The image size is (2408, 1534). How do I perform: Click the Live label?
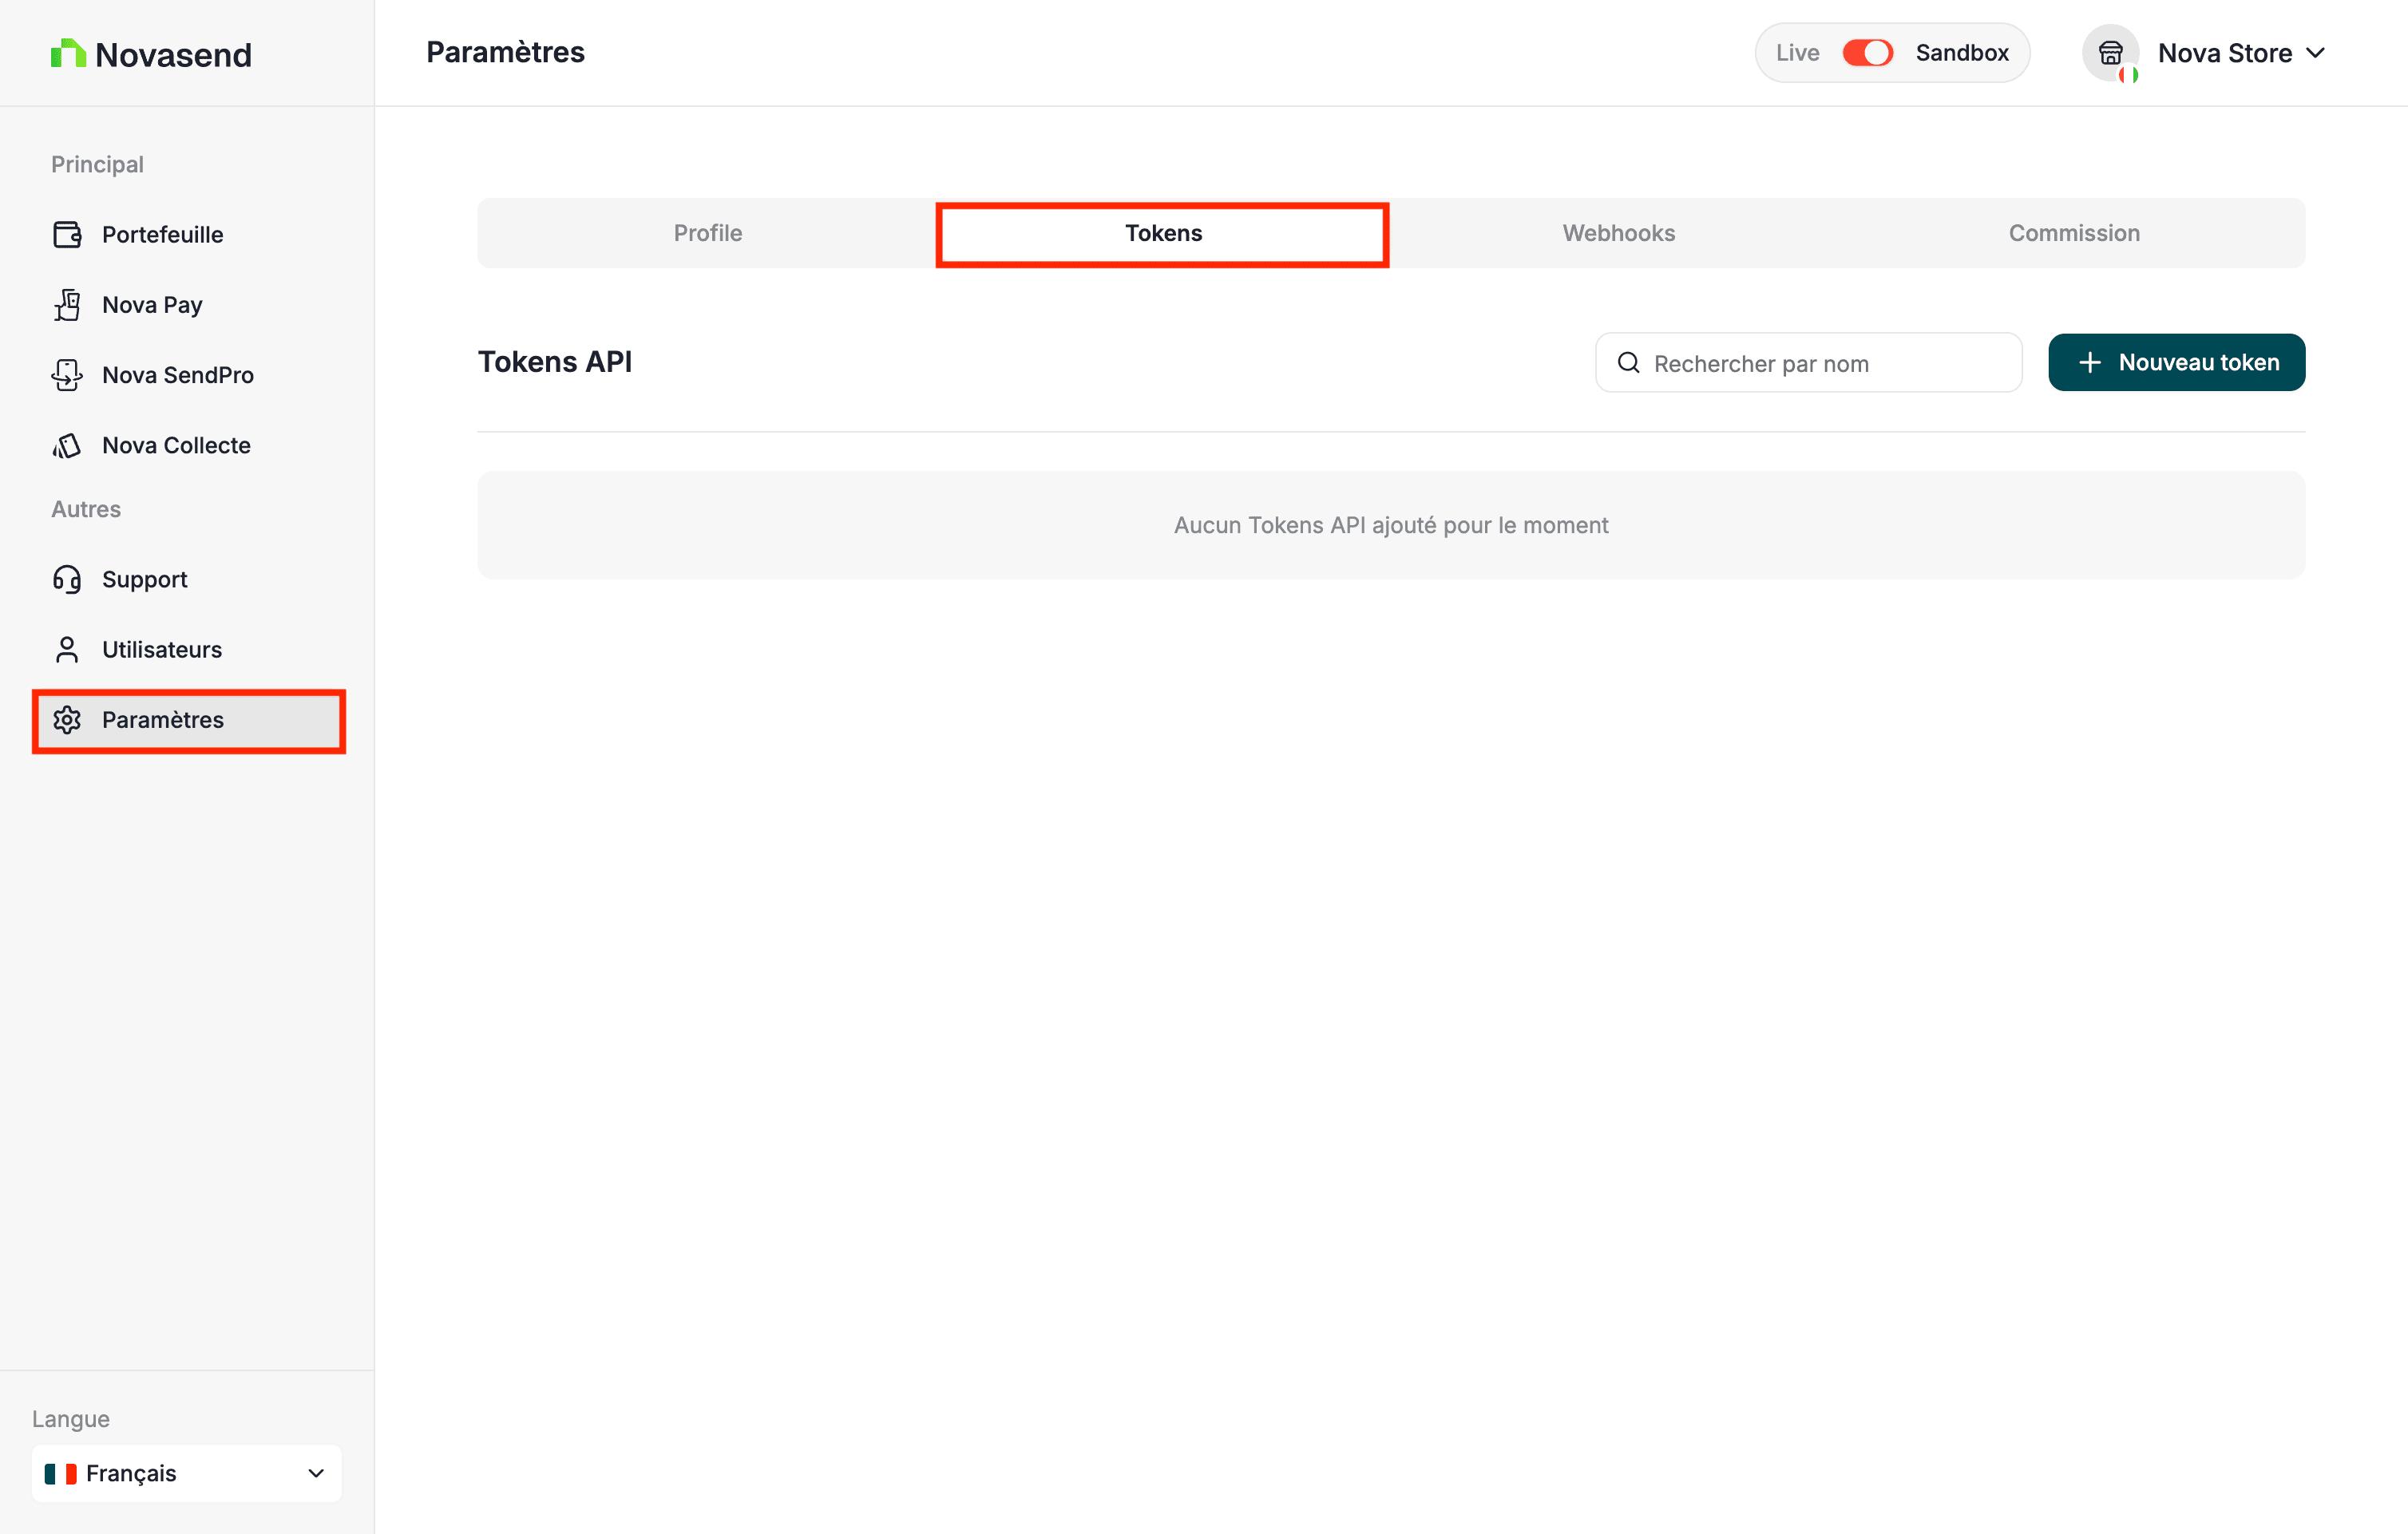point(1797,53)
